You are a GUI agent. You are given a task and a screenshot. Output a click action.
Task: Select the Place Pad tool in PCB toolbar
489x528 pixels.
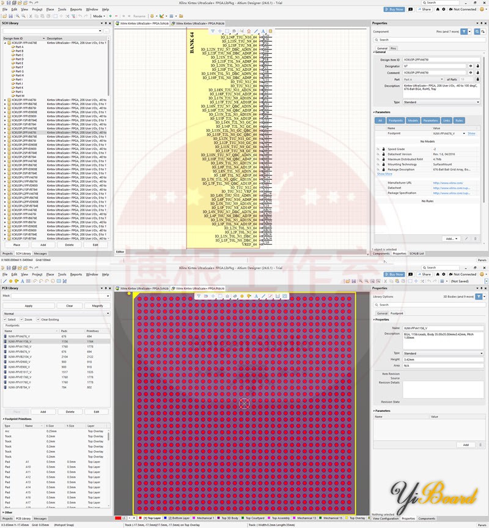tap(241, 295)
